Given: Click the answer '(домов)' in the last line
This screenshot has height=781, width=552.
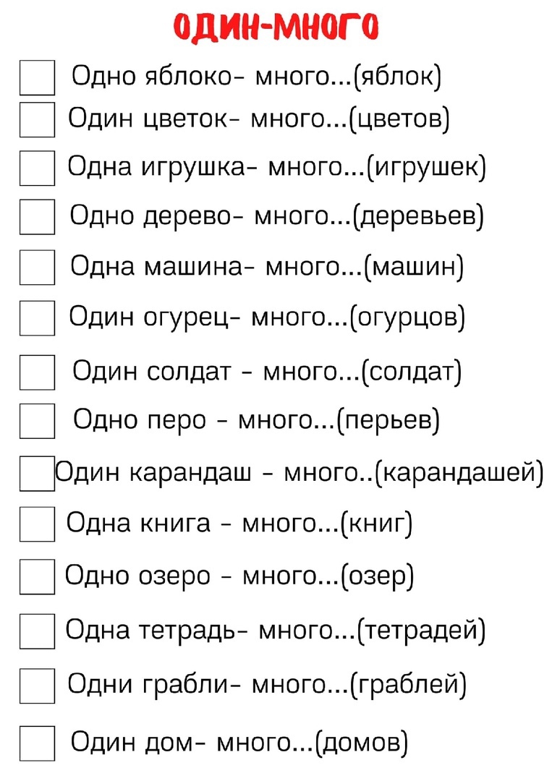Looking at the screenshot, I should pyautogui.click(x=362, y=743).
